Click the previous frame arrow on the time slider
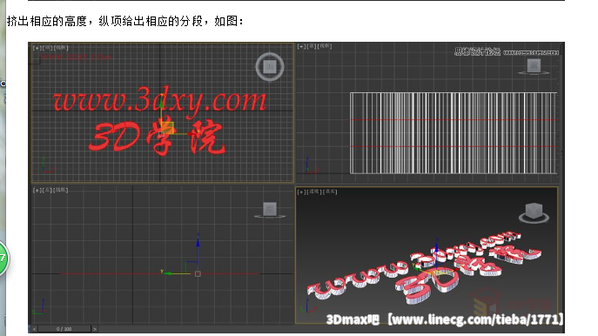 [x=34, y=329]
